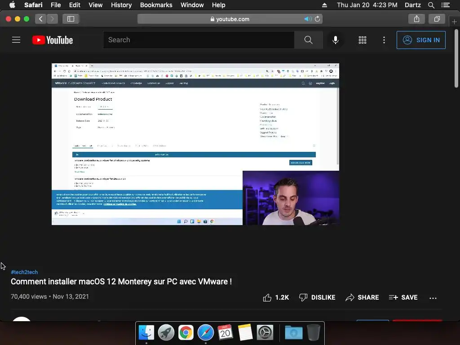Screen dimensions: 460x345
Task: Go back in Safari
Action: point(41,19)
